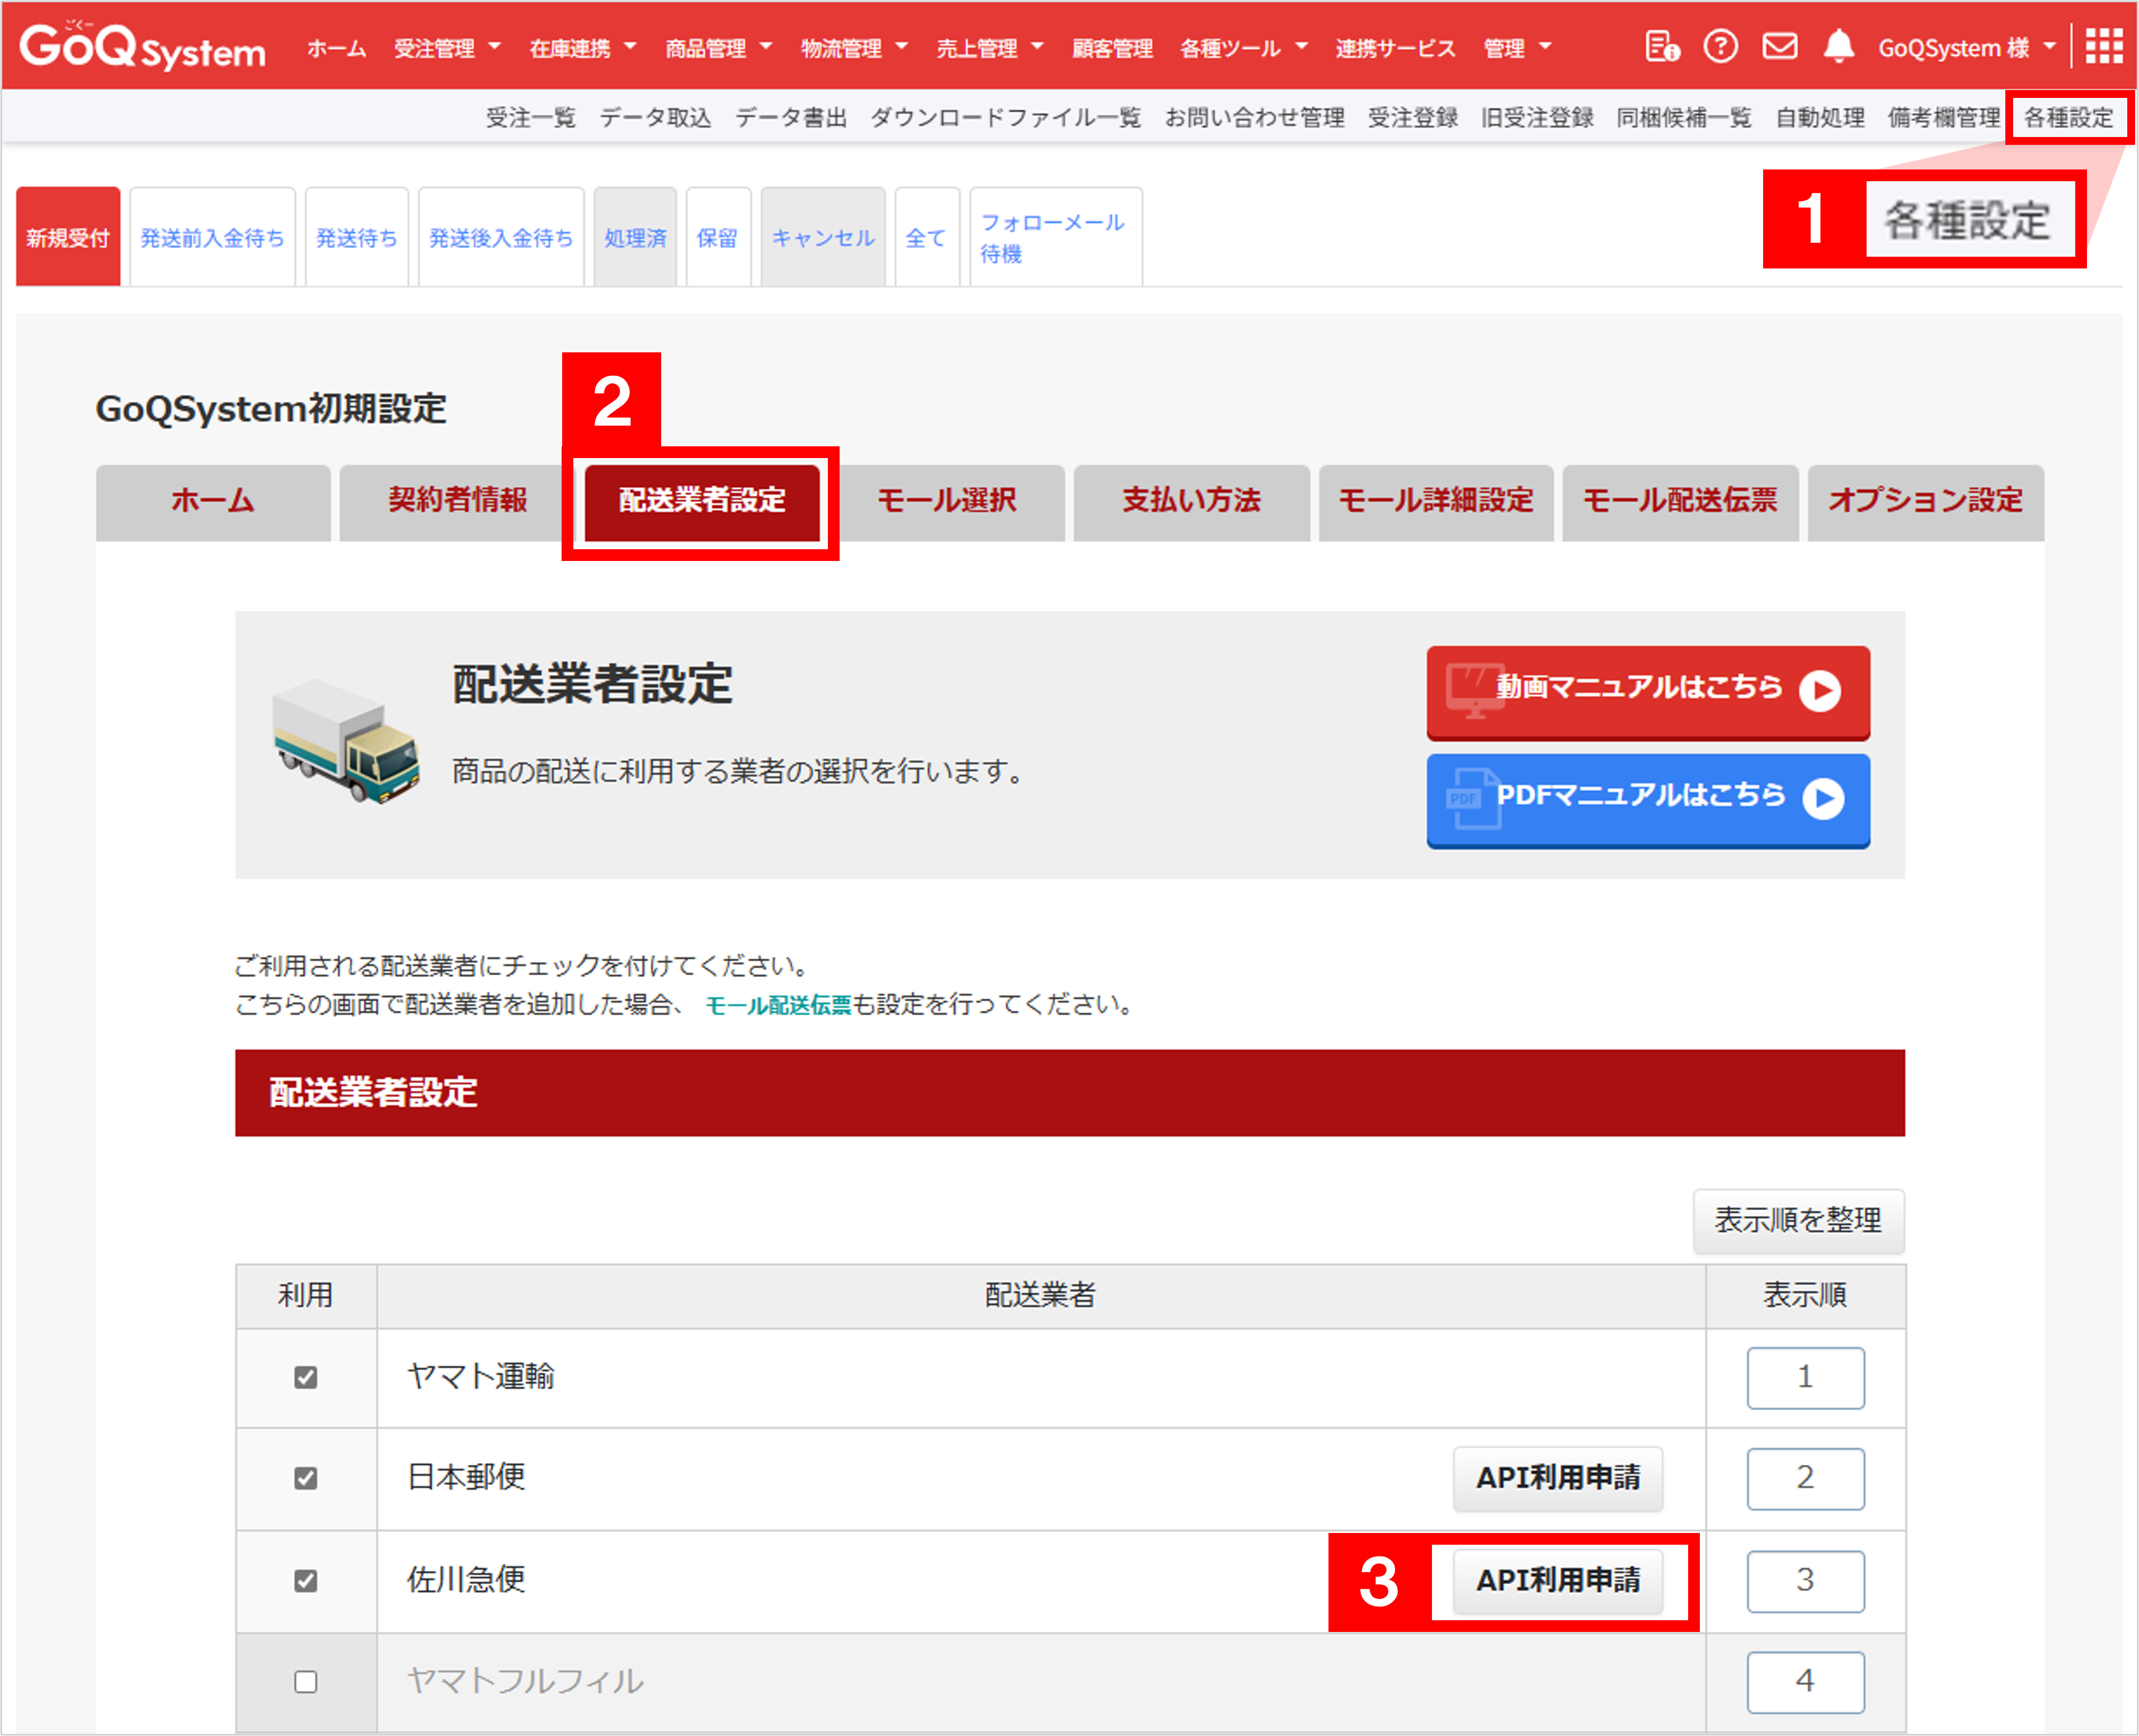Expand the 商品管理 dropdown menu
The height and width of the screenshot is (1736, 2139).
[x=718, y=48]
